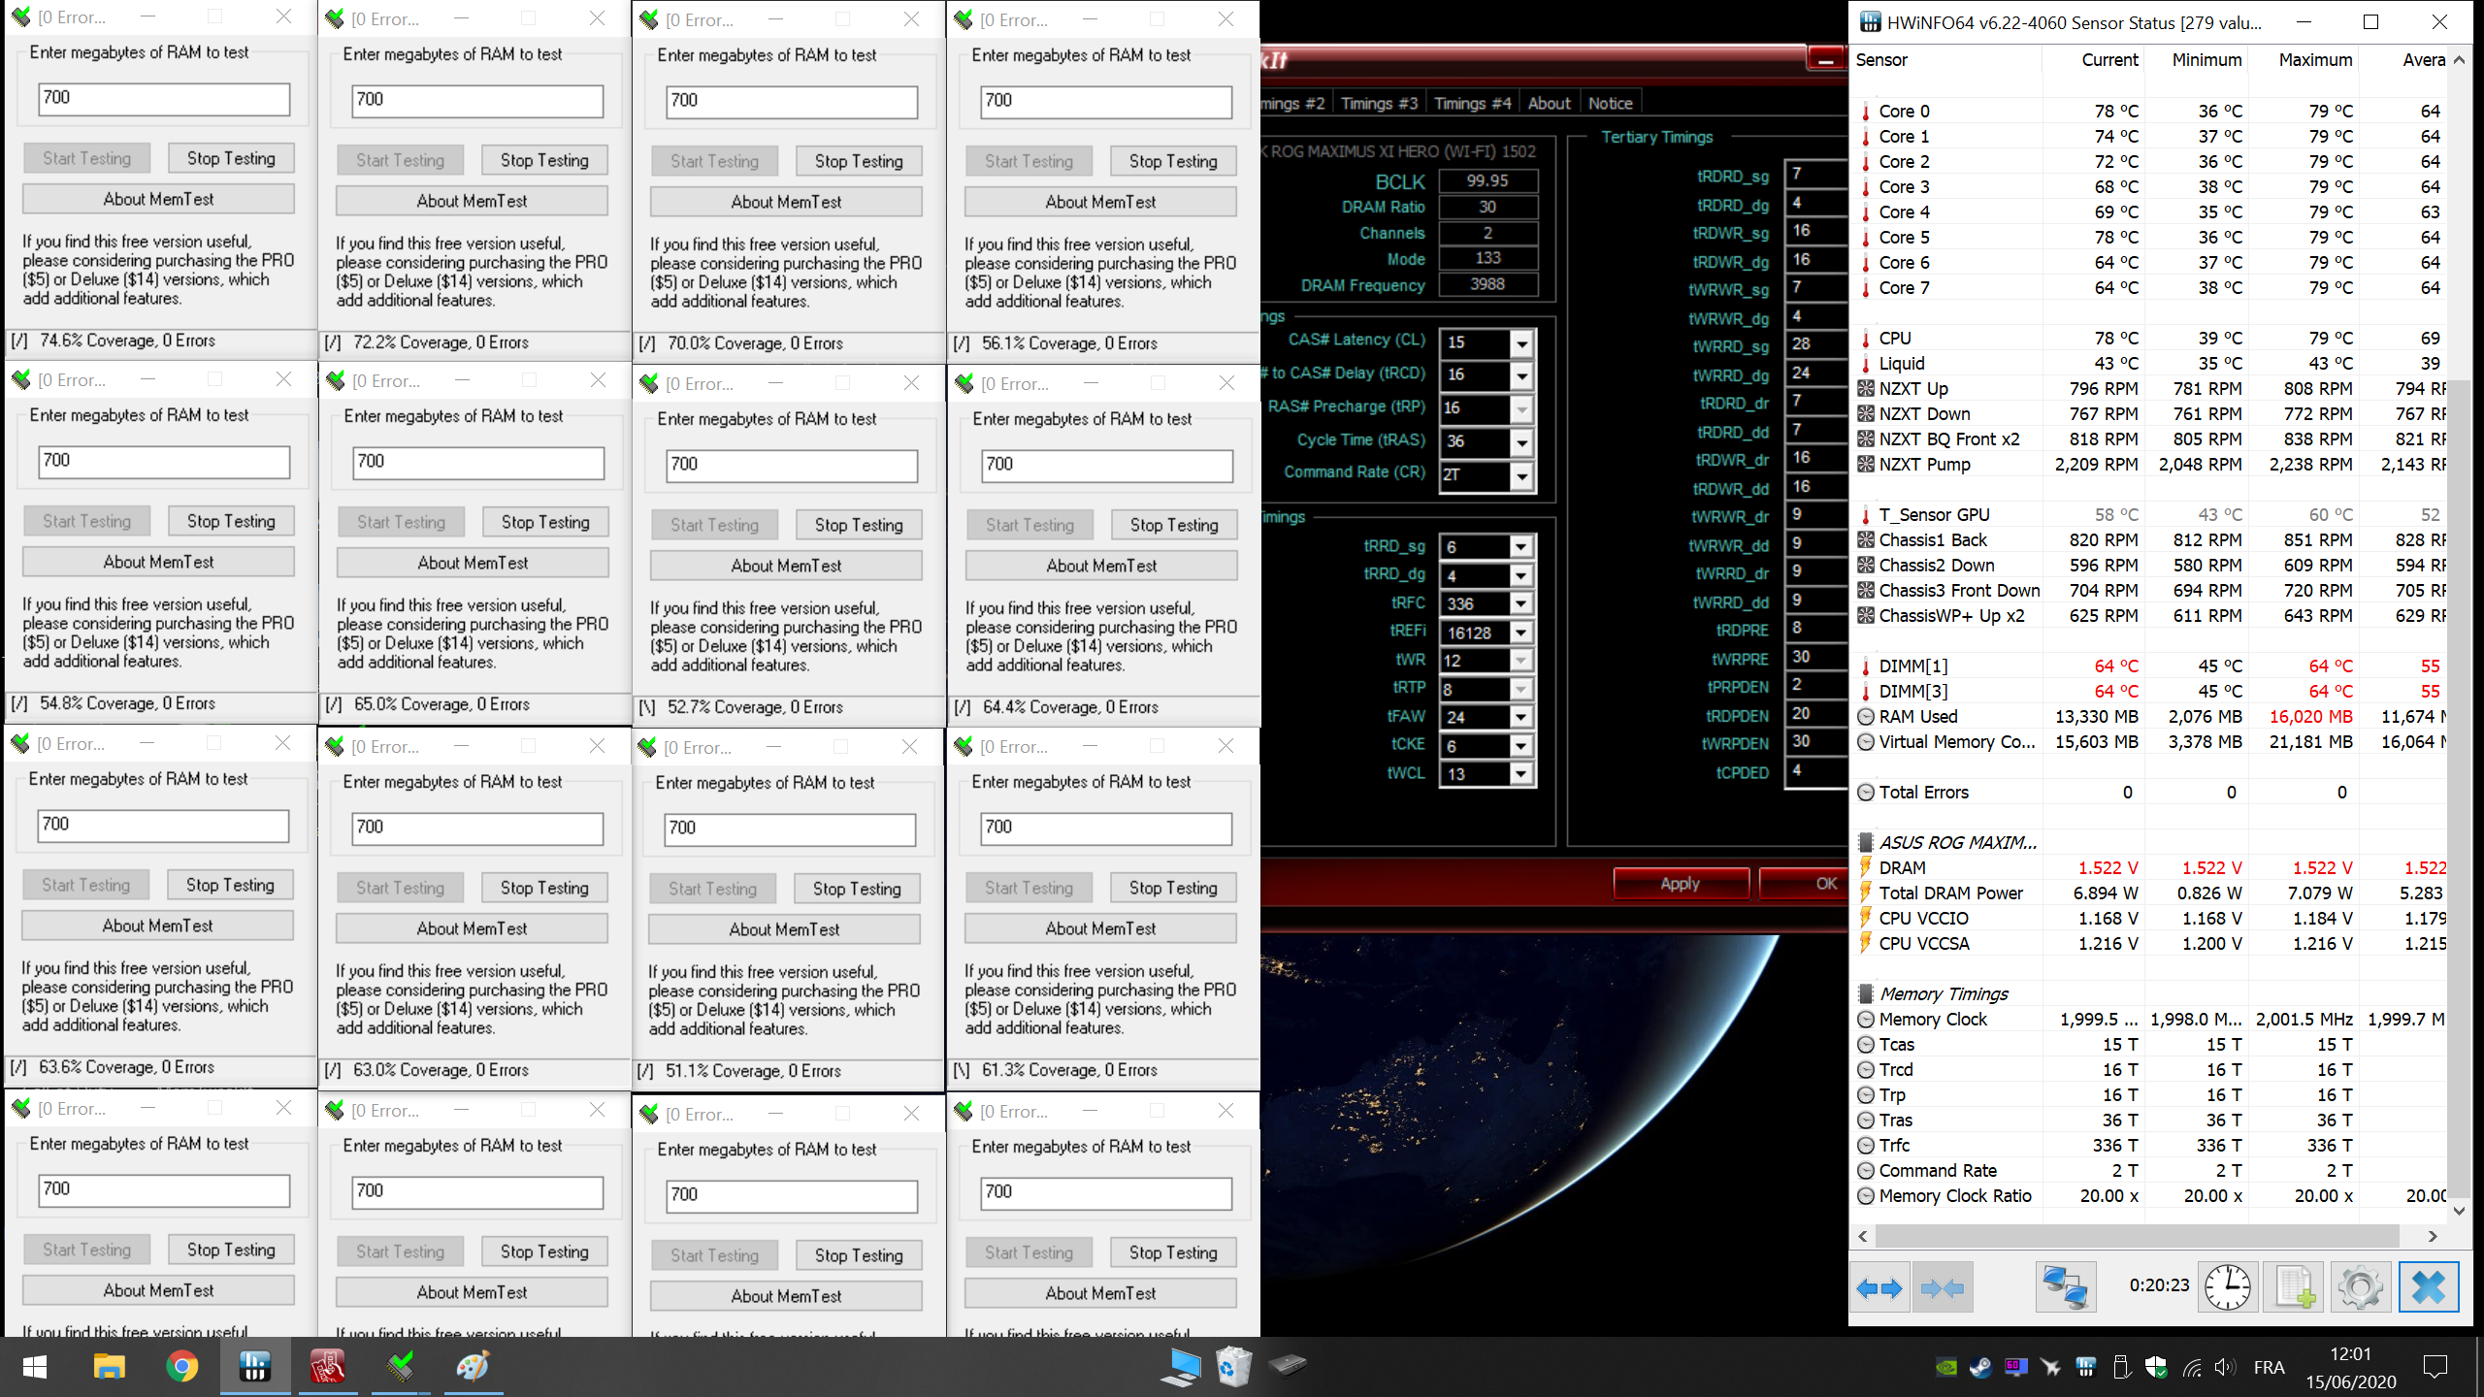The image size is (2484, 1397).
Task: Expand the tRCD dropdown in MemTweakIt
Action: [x=1521, y=375]
